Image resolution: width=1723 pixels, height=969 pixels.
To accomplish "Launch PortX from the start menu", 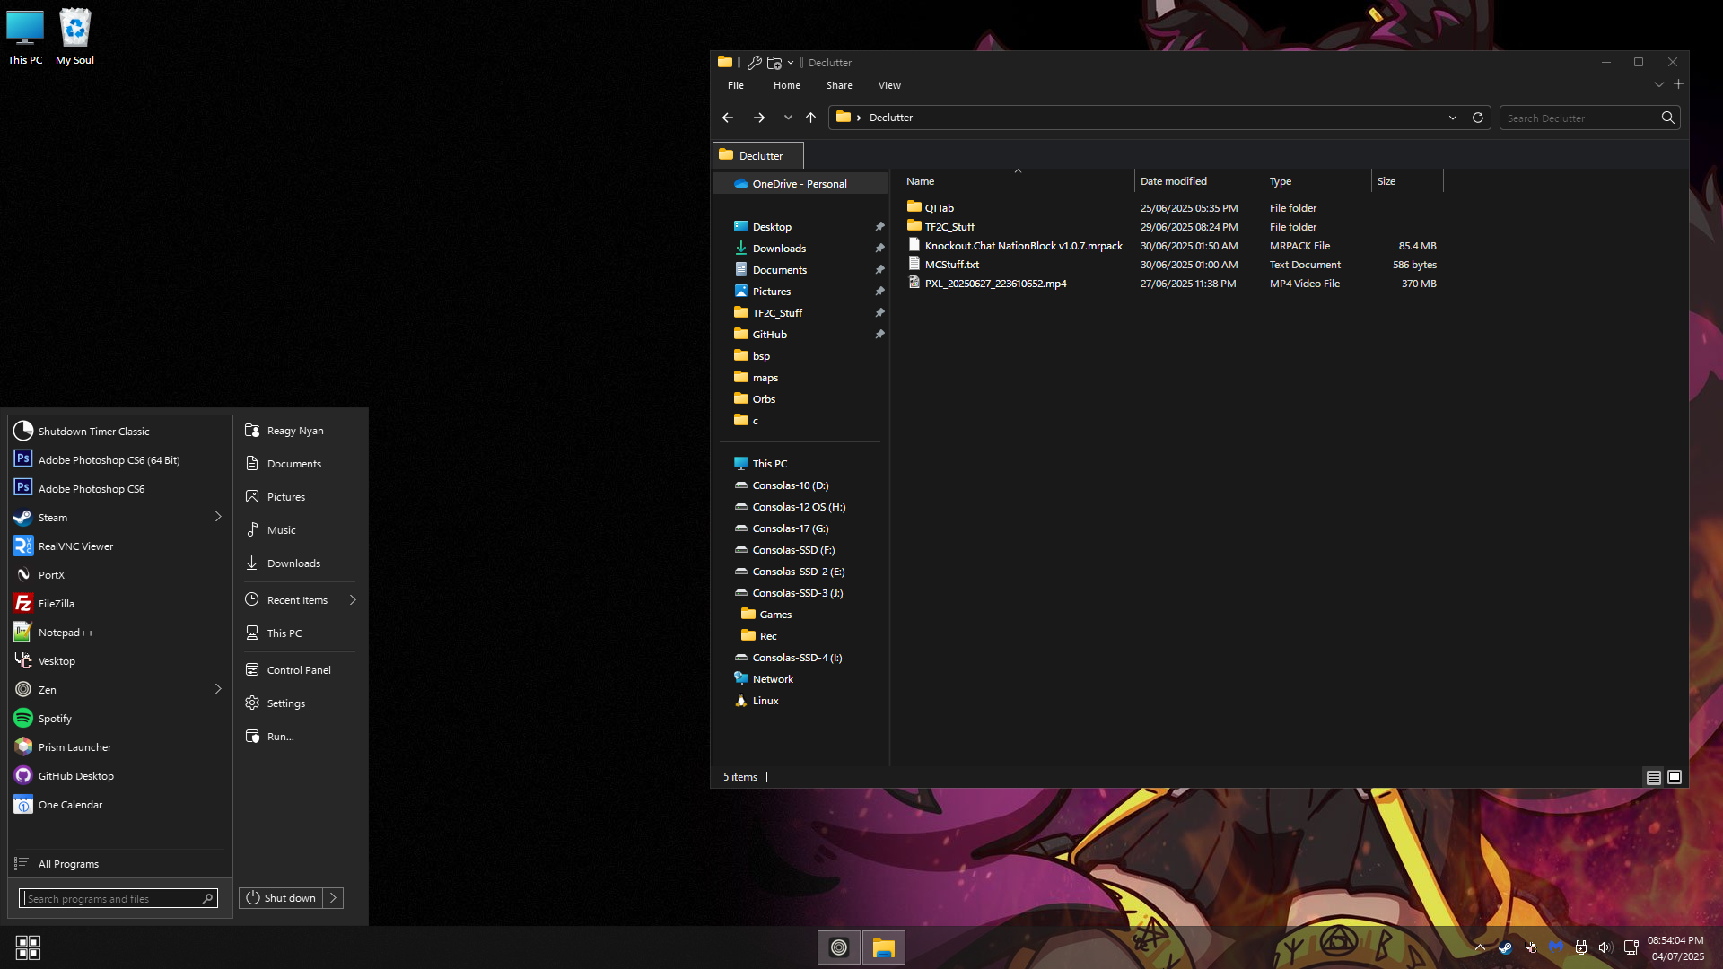I will 119,575.
